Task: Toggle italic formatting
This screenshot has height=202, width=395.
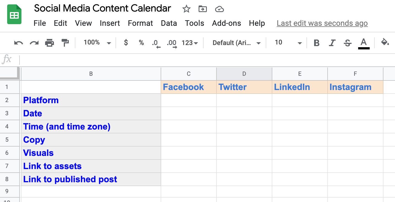Action: (332, 43)
